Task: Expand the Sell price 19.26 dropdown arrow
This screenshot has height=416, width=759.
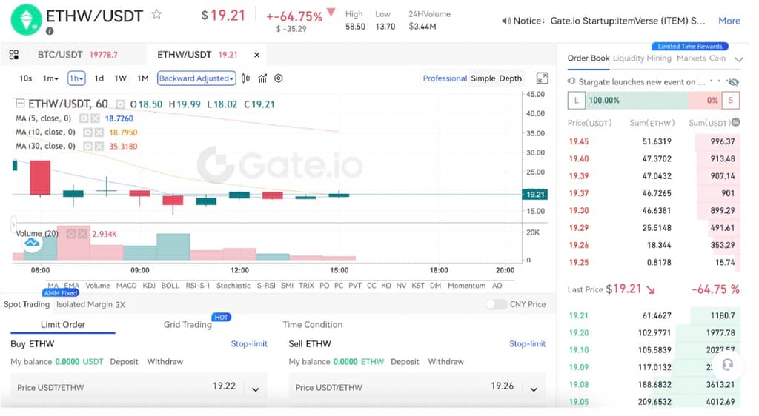Action: [x=534, y=389]
